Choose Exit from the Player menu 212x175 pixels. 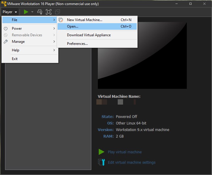pos(15,59)
